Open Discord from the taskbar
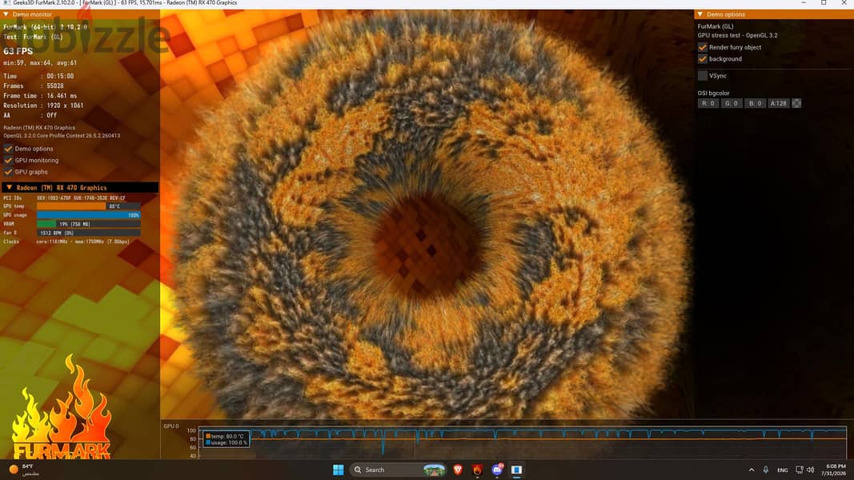 497,470
